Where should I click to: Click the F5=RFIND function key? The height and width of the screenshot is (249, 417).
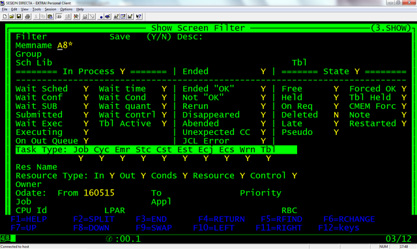[281, 219]
